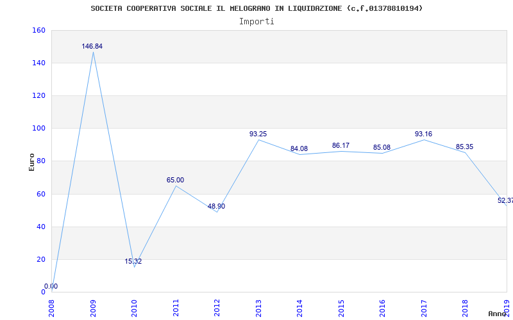
Task: Select the 93.25 data label
Action: pyautogui.click(x=258, y=134)
